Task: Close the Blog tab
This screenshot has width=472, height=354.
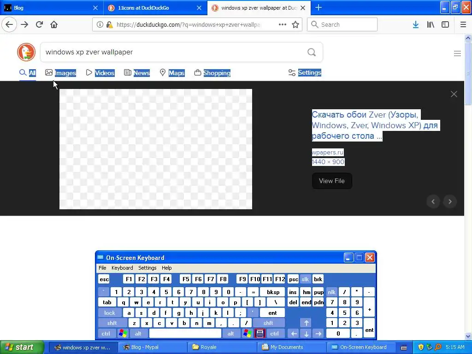Action: point(95,8)
